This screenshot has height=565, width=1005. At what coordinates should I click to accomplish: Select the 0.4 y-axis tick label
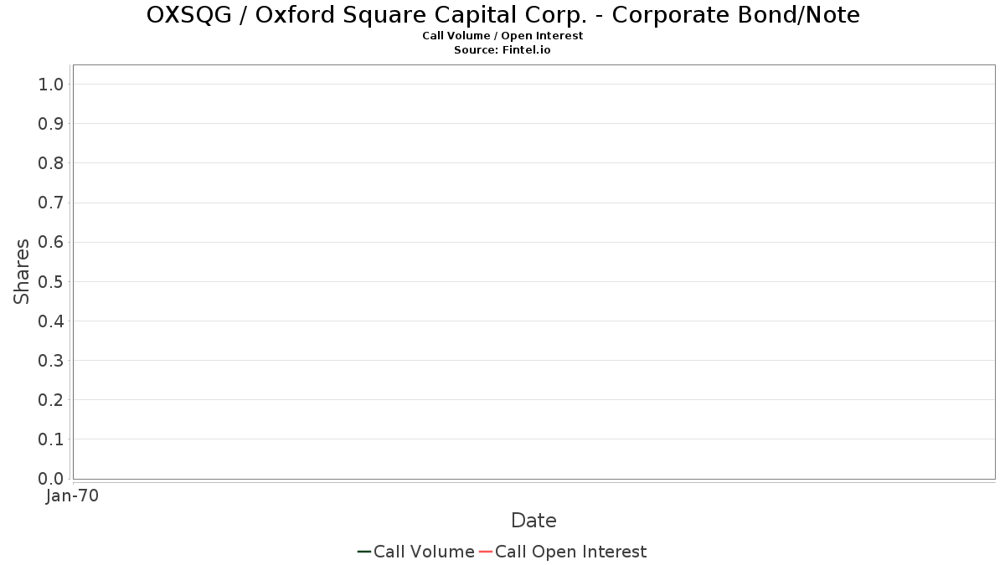(51, 321)
